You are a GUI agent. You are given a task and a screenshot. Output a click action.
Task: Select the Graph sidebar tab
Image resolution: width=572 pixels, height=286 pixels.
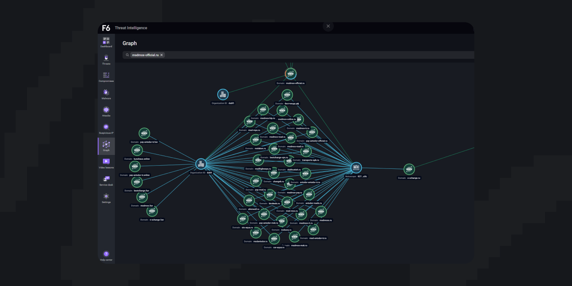[x=106, y=145]
